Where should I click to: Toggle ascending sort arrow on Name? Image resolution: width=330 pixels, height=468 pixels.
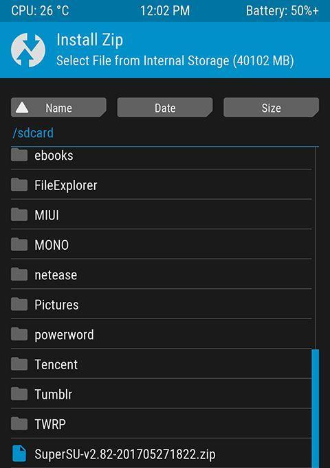22,108
